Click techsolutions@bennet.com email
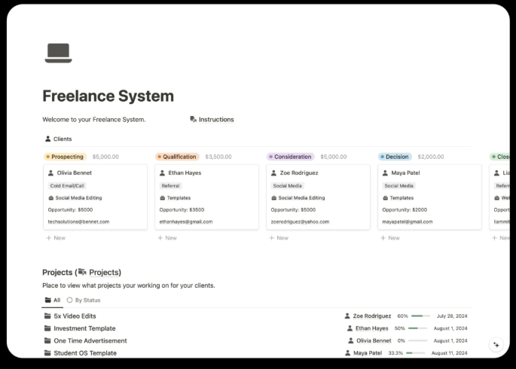516x369 pixels. pyautogui.click(x=78, y=221)
